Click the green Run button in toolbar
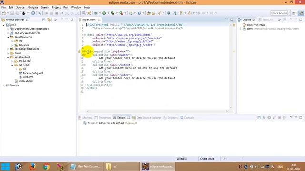The width and height of the screenshot is (305, 171). click(x=104, y=13)
